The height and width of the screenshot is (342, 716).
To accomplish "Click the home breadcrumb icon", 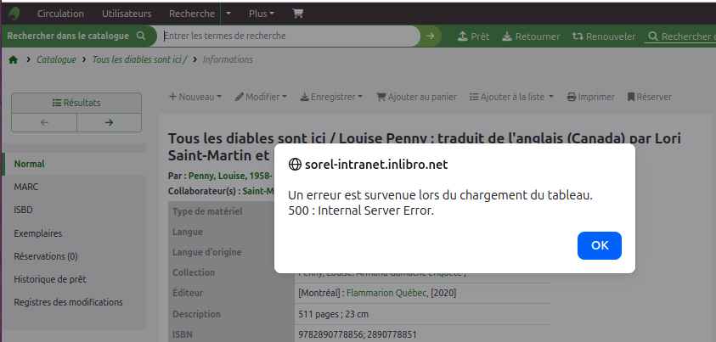I will coord(14,59).
